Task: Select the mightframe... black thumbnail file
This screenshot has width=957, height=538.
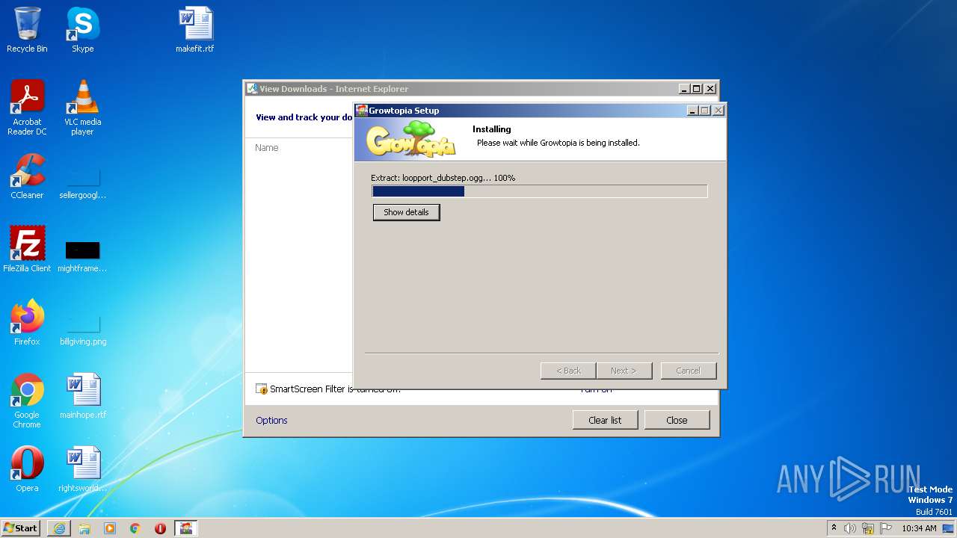Action: tap(82, 256)
